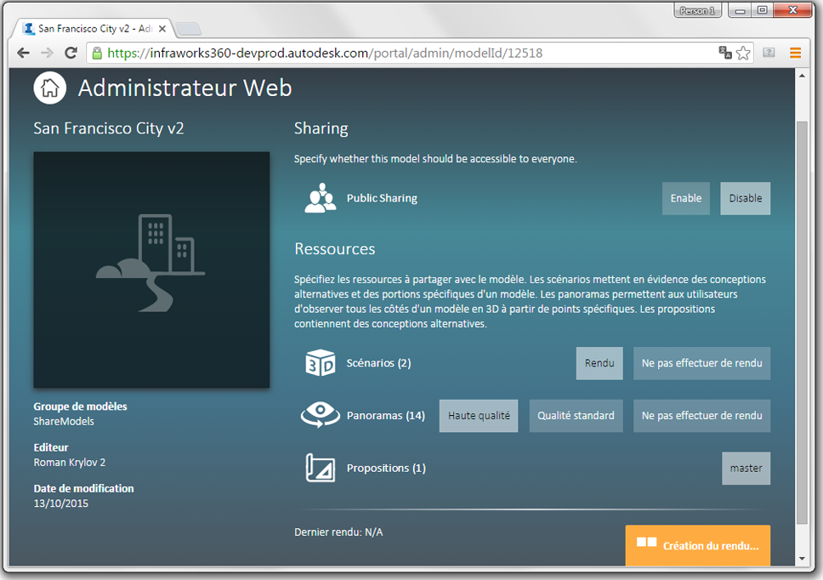Click the Date de modification label

[83, 489]
